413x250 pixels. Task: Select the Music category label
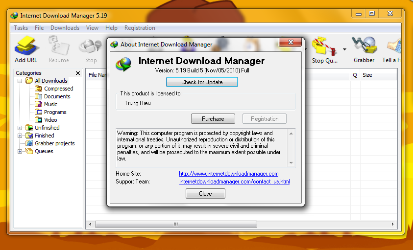point(50,104)
